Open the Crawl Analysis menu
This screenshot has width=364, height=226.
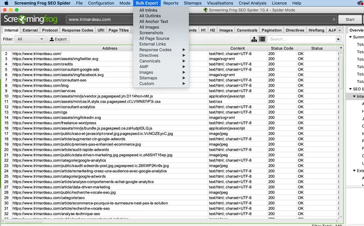(x=253, y=3)
